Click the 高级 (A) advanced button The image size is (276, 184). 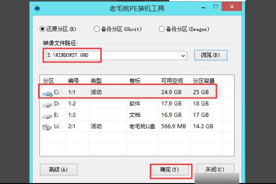(58, 170)
